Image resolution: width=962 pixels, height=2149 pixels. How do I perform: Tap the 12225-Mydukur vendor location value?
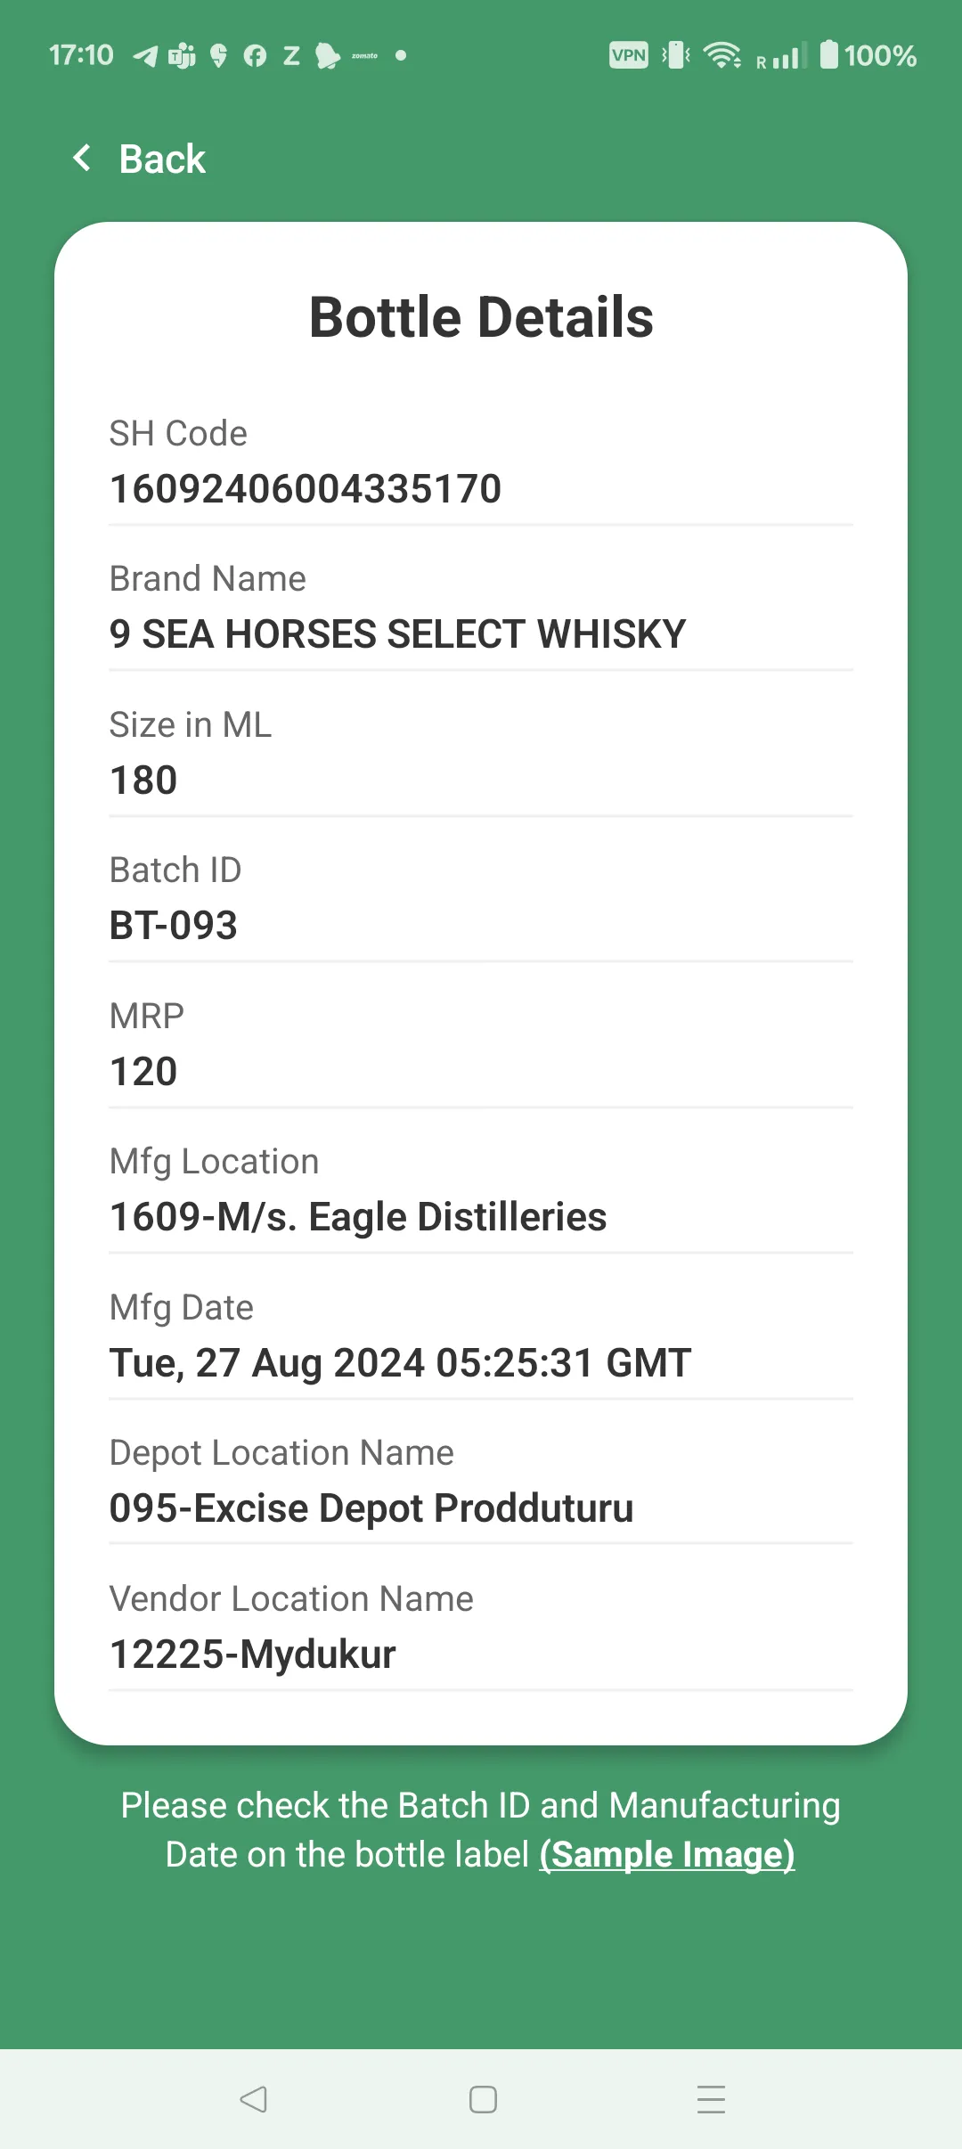click(x=252, y=1655)
